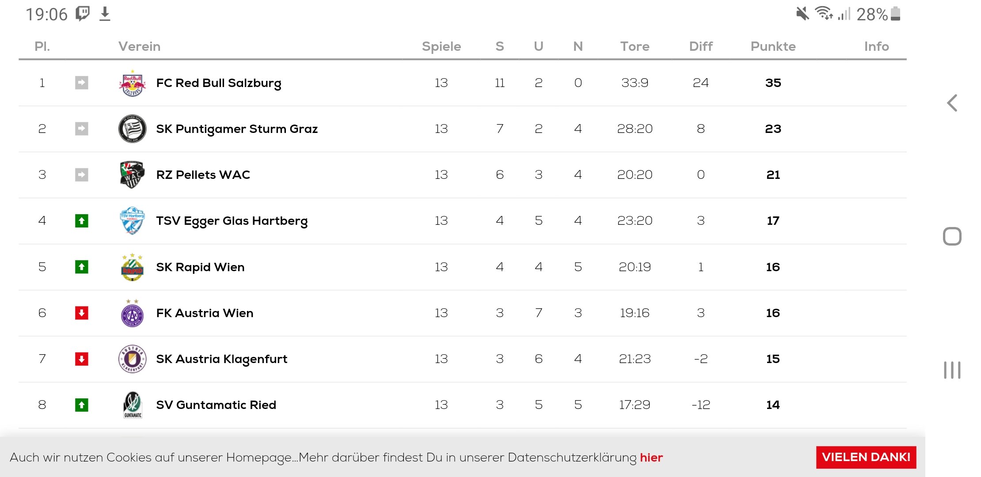This screenshot has height=477, width=981.
Task: Select the Punkte column header
Action: [x=773, y=46]
